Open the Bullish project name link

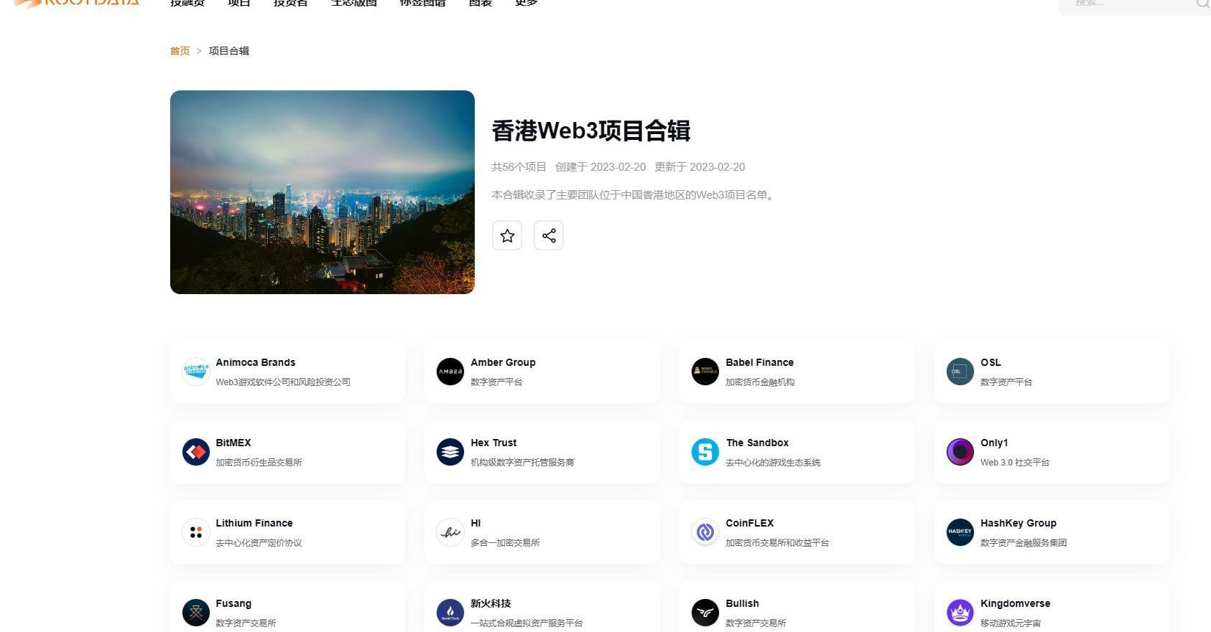coord(742,603)
